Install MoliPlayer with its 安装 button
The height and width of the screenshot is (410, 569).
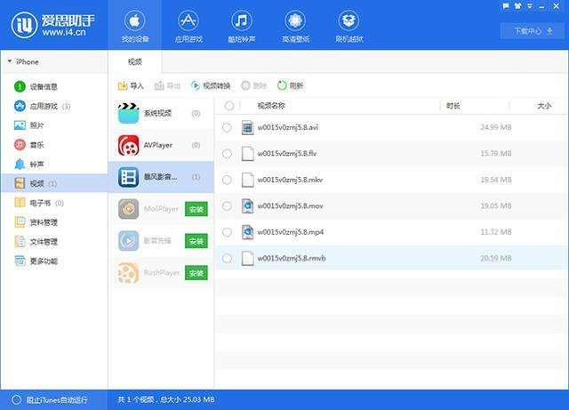point(196,209)
